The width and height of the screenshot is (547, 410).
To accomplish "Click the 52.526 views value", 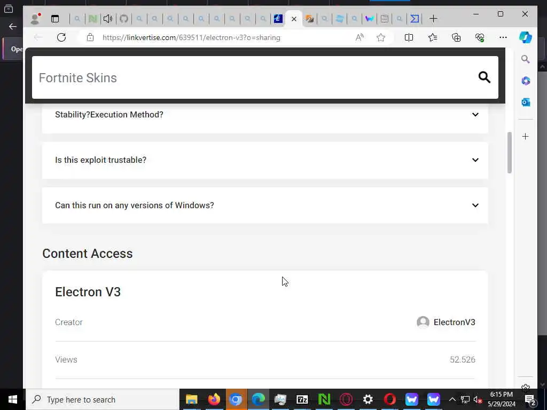I will point(462,359).
